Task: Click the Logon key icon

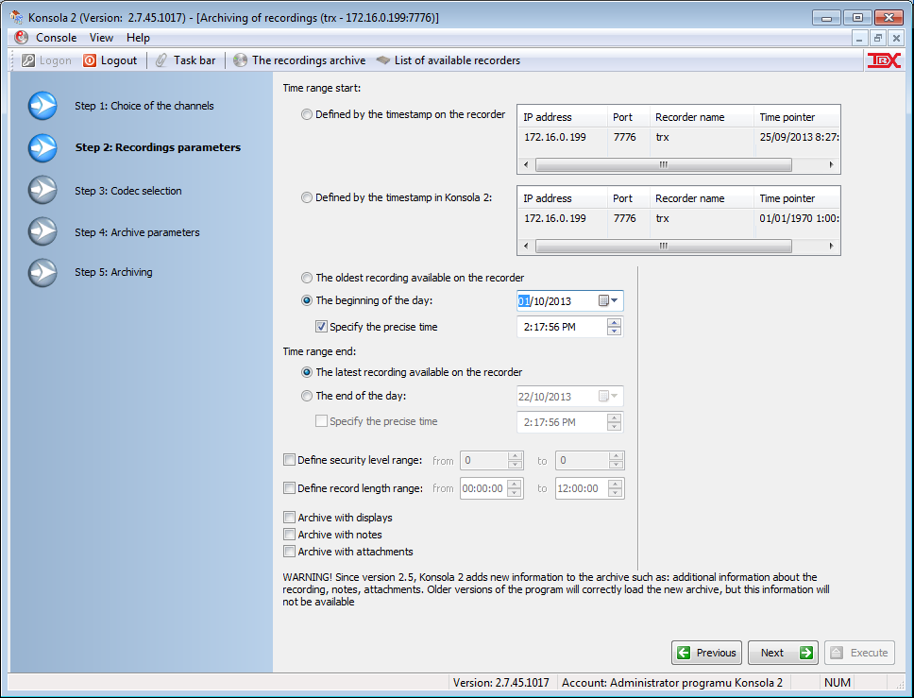Action: pyautogui.click(x=28, y=60)
